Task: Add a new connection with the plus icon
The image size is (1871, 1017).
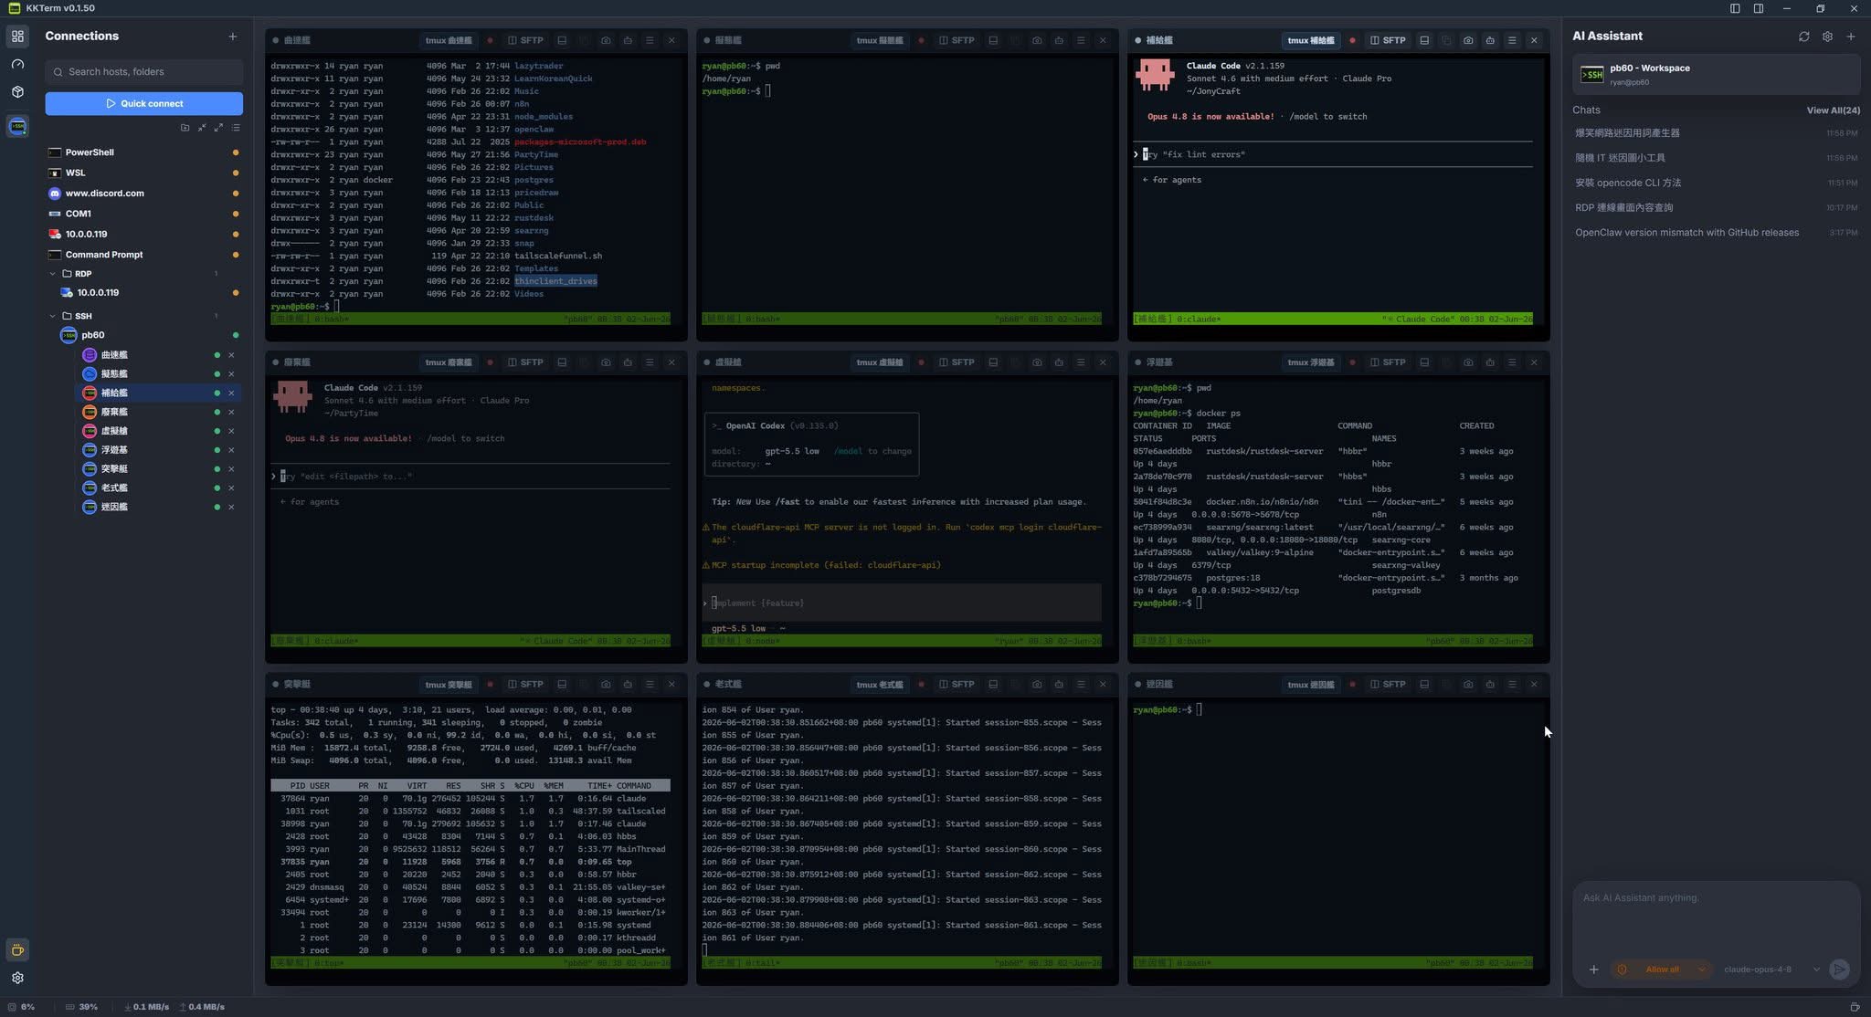Action: 233,37
